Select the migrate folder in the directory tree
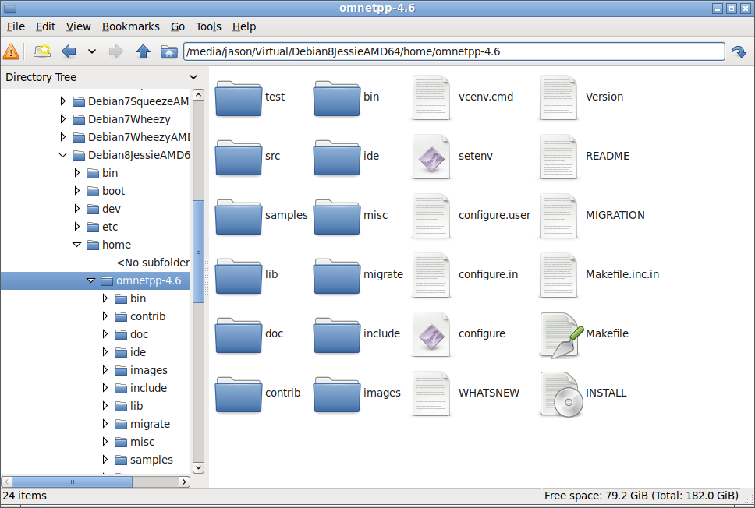This screenshot has width=755, height=508. click(143, 424)
